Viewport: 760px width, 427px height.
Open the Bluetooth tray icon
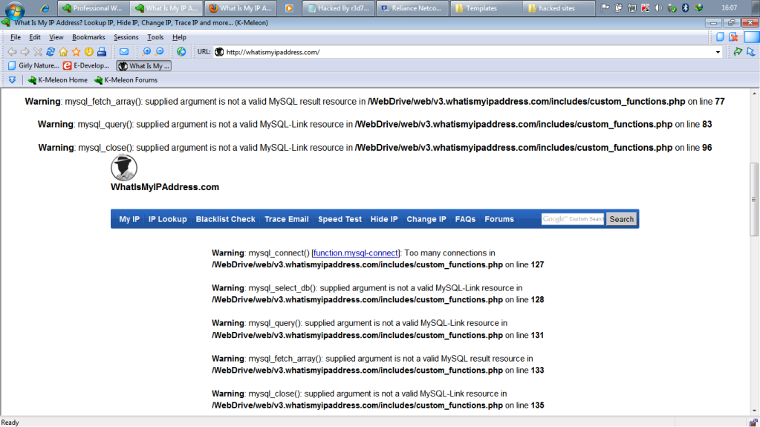[686, 7]
